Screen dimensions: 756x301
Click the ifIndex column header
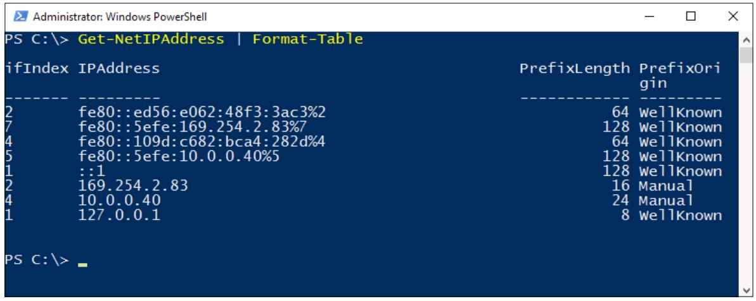coord(37,69)
